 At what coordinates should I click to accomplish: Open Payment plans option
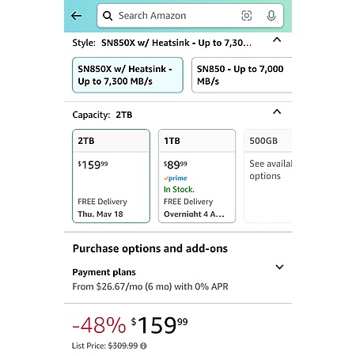pos(178,279)
